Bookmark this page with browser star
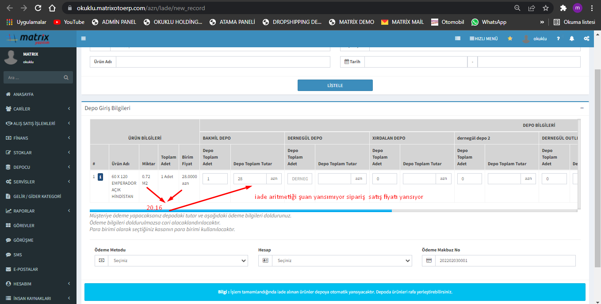 [546, 8]
